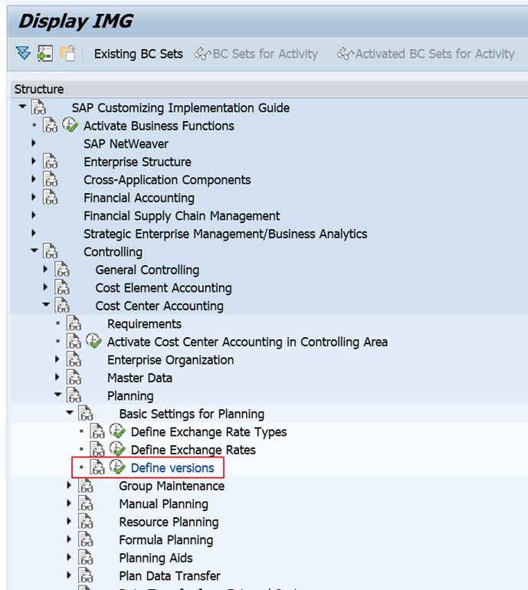This screenshot has width=528, height=590.
Task: Select the Define versions tree entry
Action: pos(172,467)
